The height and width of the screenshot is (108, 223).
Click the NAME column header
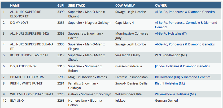pyautogui.click(x=15, y=5)
